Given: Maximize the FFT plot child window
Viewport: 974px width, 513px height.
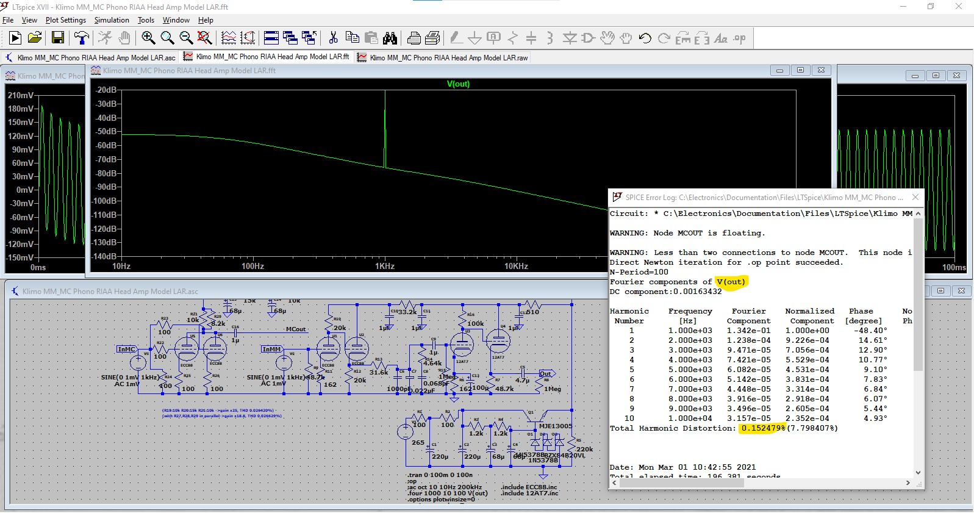Looking at the screenshot, I should (x=800, y=70).
